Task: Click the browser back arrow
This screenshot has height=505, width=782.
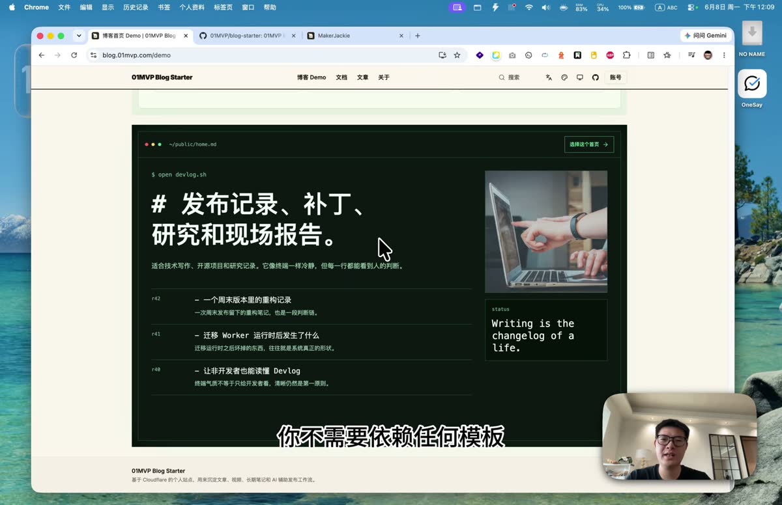Action: click(42, 55)
